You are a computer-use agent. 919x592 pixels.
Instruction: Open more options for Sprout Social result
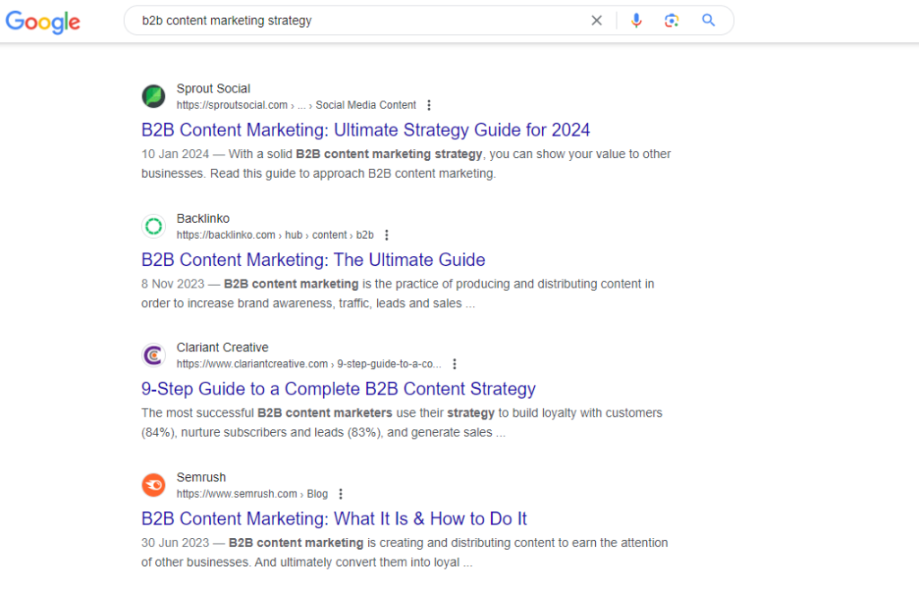click(429, 105)
